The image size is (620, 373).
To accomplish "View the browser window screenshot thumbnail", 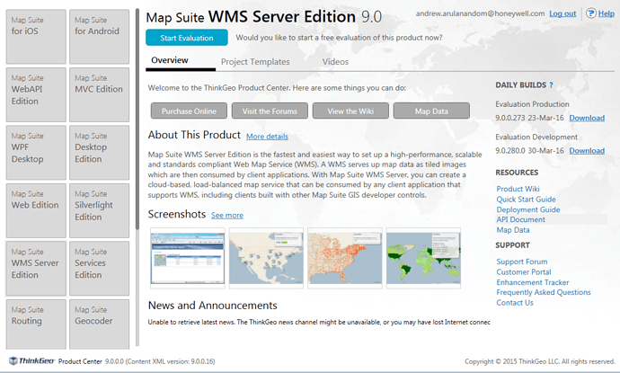I will tap(188, 258).
